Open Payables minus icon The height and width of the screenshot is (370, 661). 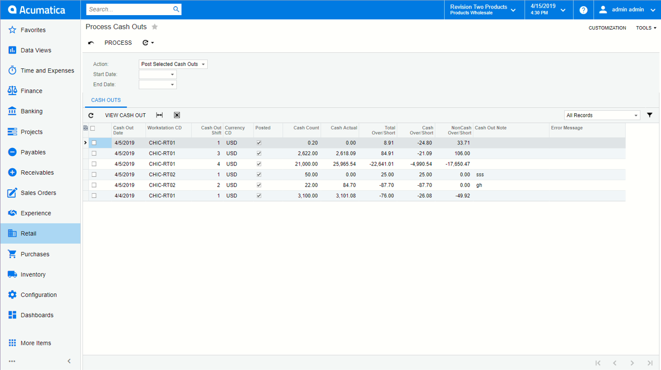click(12, 152)
